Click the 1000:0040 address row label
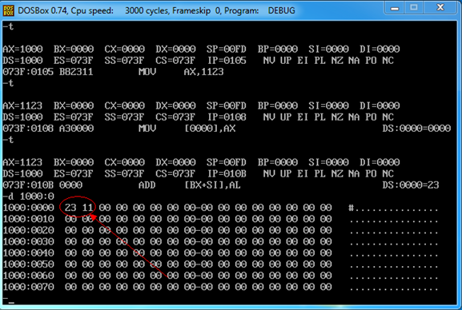 point(29,252)
